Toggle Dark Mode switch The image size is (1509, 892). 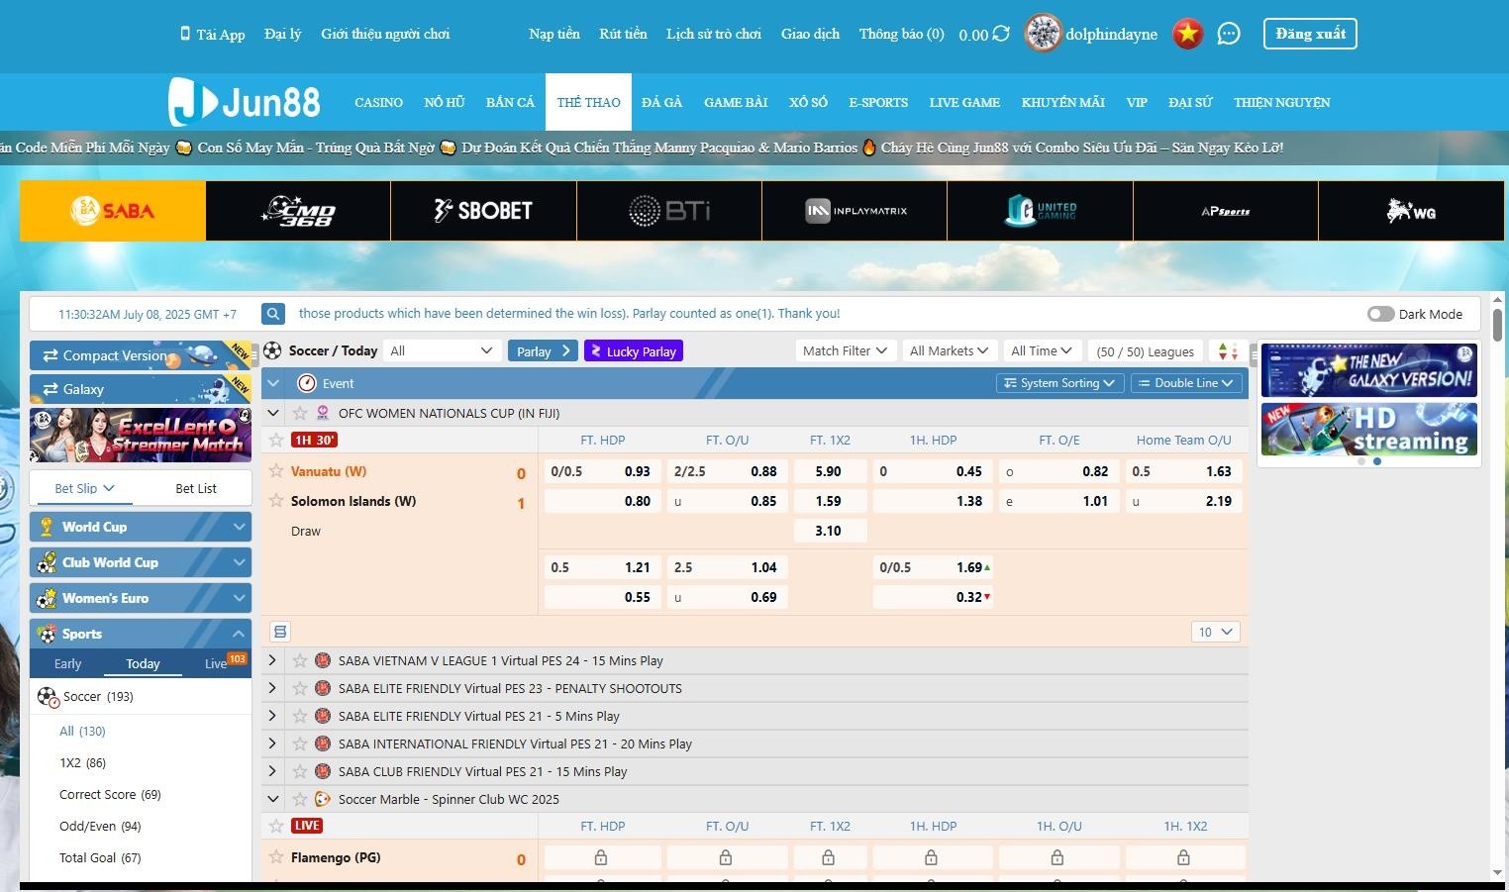point(1380,314)
